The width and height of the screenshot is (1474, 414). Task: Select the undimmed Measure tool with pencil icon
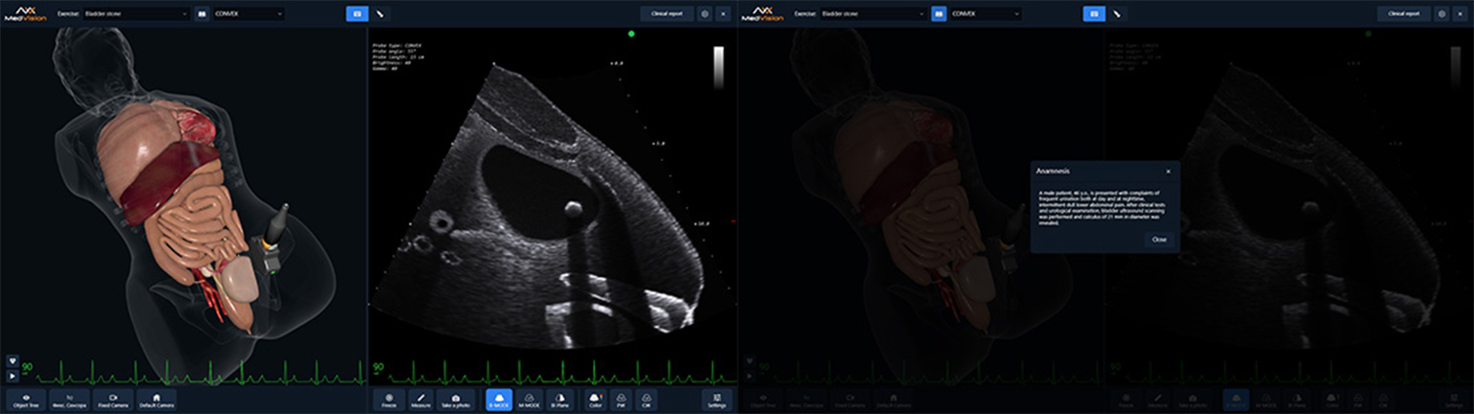click(x=420, y=399)
